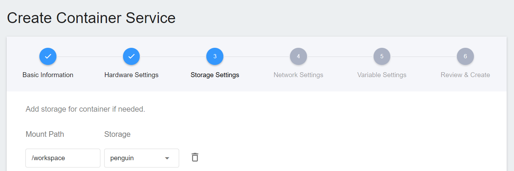Expand the Storage dropdown arrow
The height and width of the screenshot is (171, 514).
(167, 158)
